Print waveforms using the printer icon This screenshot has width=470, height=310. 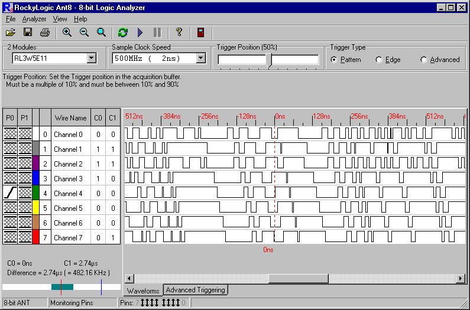(x=45, y=32)
